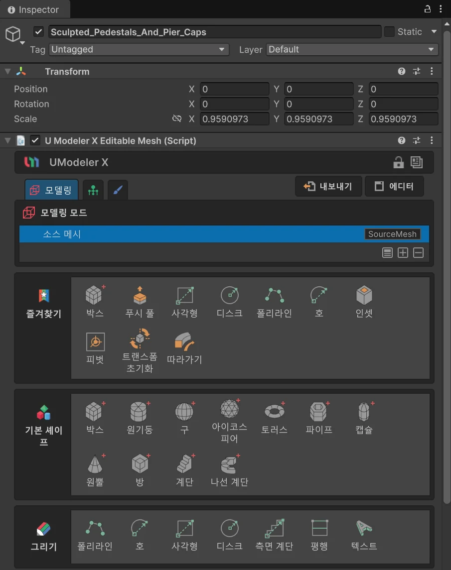Collapse the U Modeler X Editable Mesh component
The height and width of the screenshot is (570, 451).
coord(7,140)
